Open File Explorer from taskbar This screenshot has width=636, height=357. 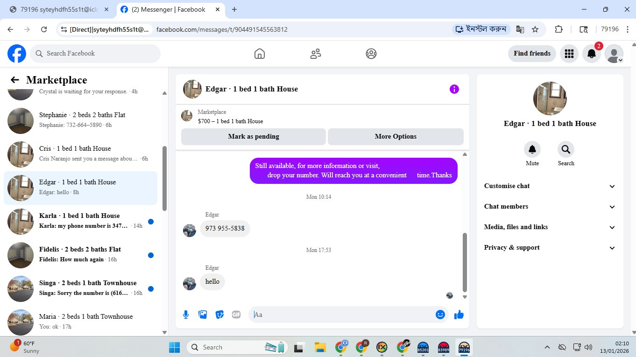pyautogui.click(x=320, y=347)
